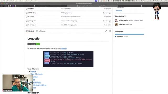Switch to the README tab

click(30, 31)
